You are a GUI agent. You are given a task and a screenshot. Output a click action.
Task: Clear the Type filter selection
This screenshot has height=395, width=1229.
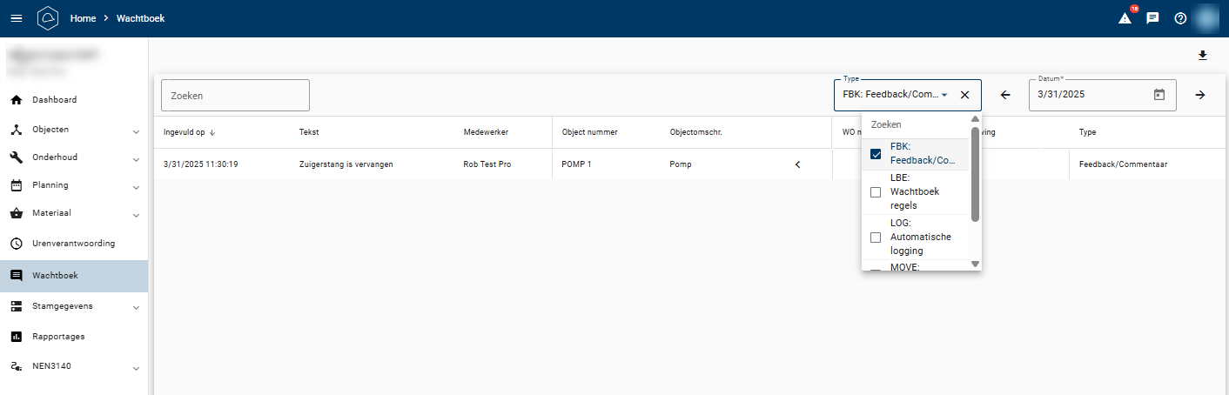click(x=964, y=95)
